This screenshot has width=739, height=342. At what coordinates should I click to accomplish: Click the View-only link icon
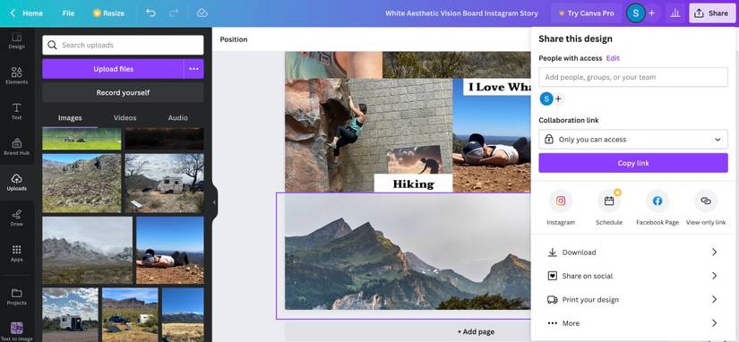click(706, 201)
